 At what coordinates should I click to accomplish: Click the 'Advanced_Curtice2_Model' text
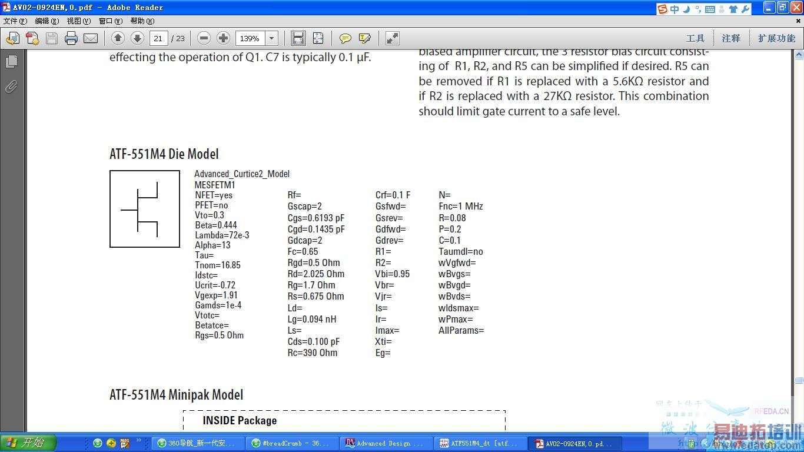(x=242, y=174)
